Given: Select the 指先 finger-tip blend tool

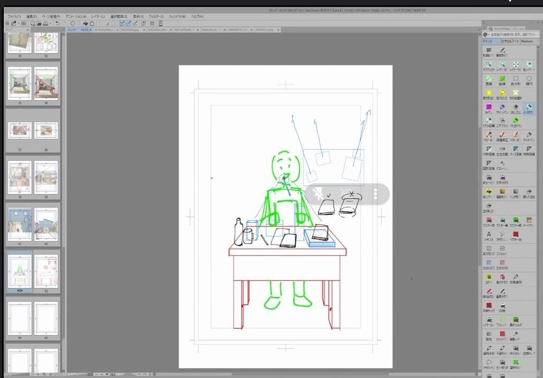Looking at the screenshot, I should [489, 336].
